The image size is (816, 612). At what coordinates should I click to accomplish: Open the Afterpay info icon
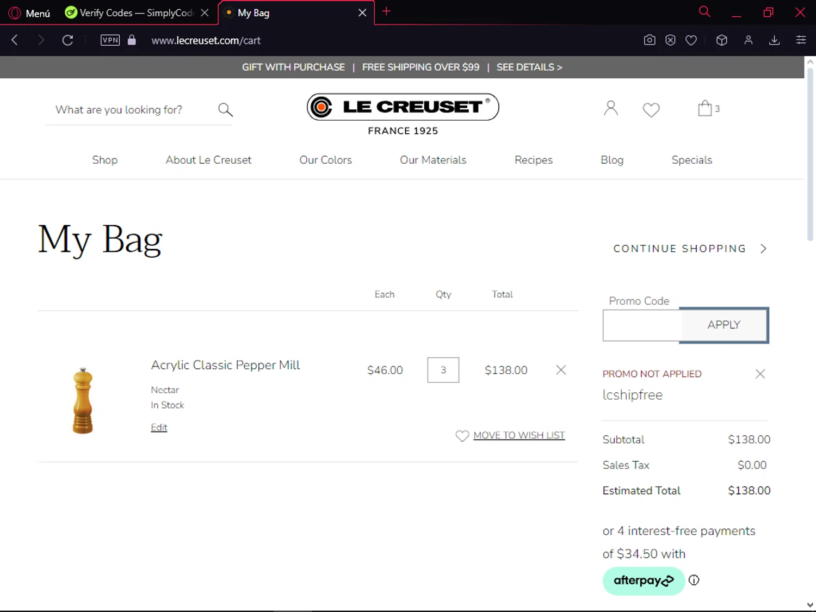pyautogui.click(x=694, y=580)
